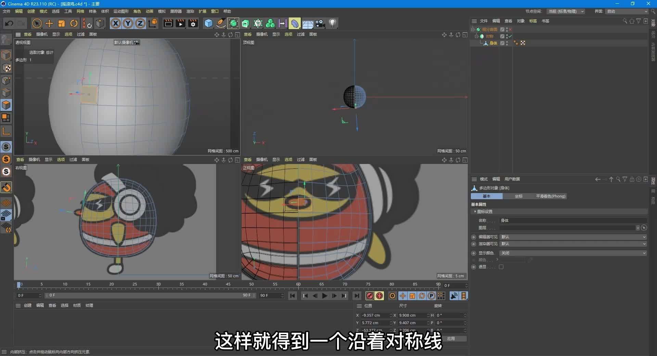This screenshot has width=657, height=356.
Task: Toggle Autokeying button
Action: pos(379,296)
